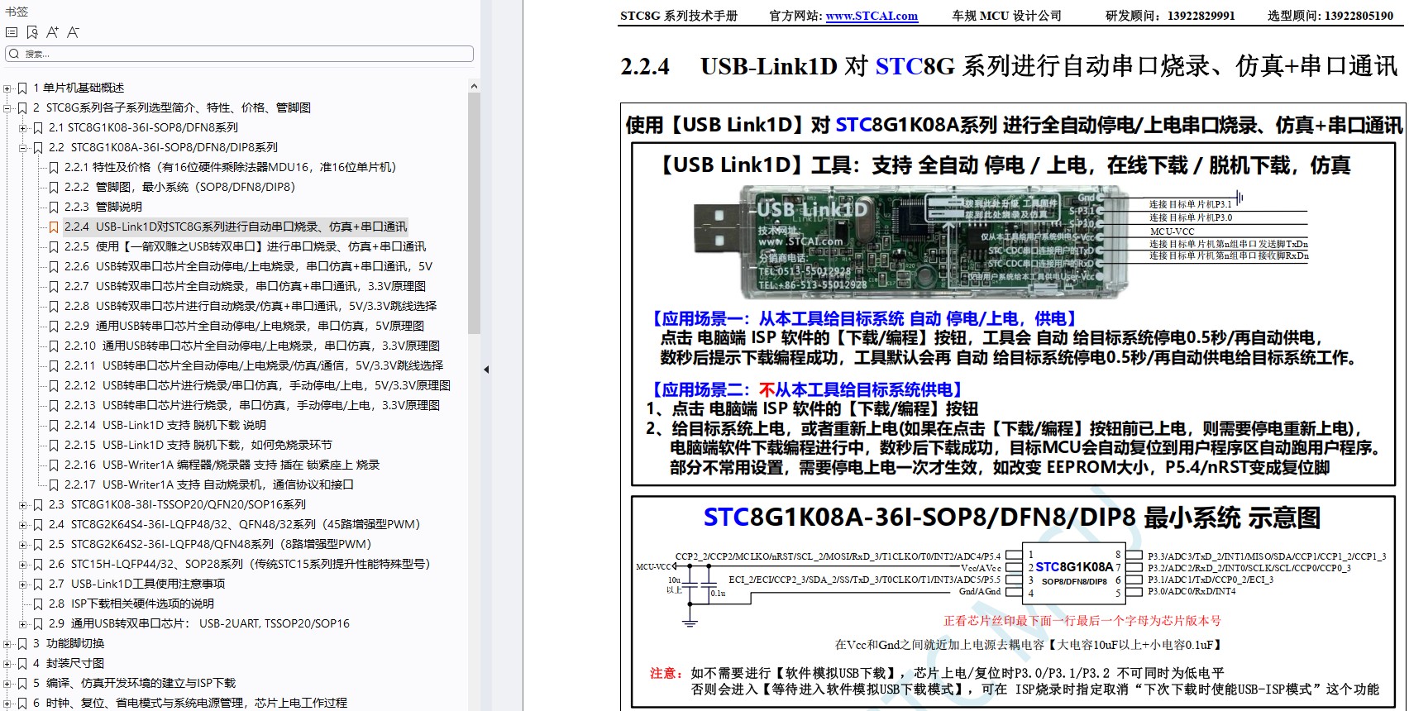Click the bookmark icon beside 2.2.6

pyautogui.click(x=54, y=266)
